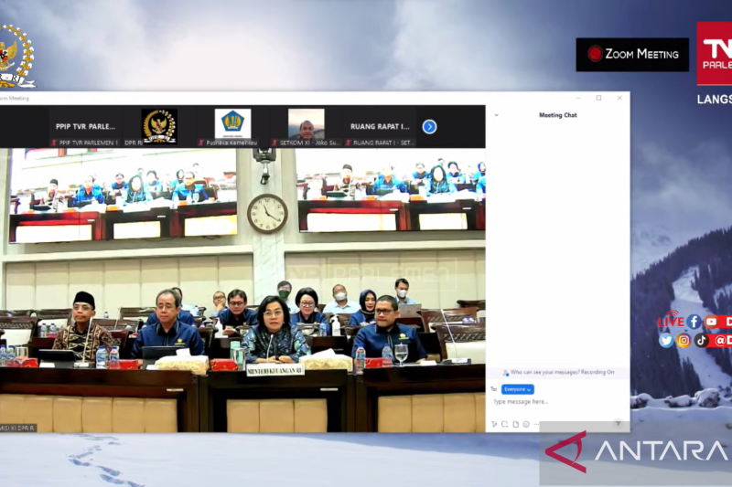Select the DPR RI participant thumbnail

click(159, 126)
